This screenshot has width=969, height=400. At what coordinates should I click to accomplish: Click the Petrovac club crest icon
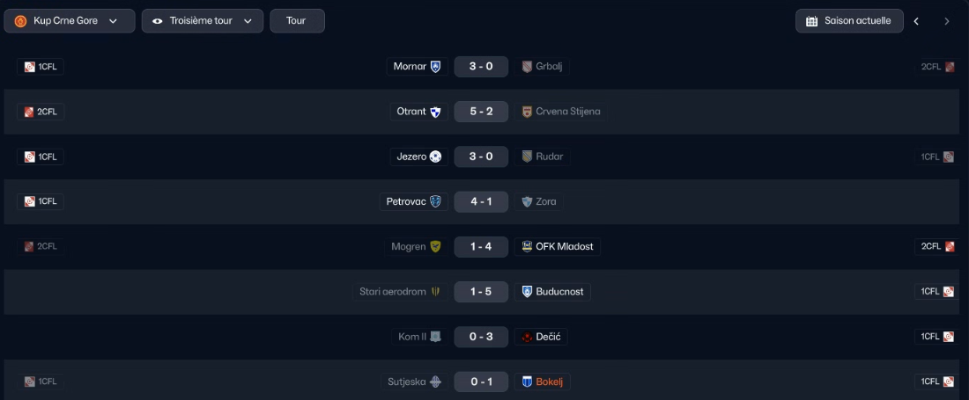coord(435,201)
